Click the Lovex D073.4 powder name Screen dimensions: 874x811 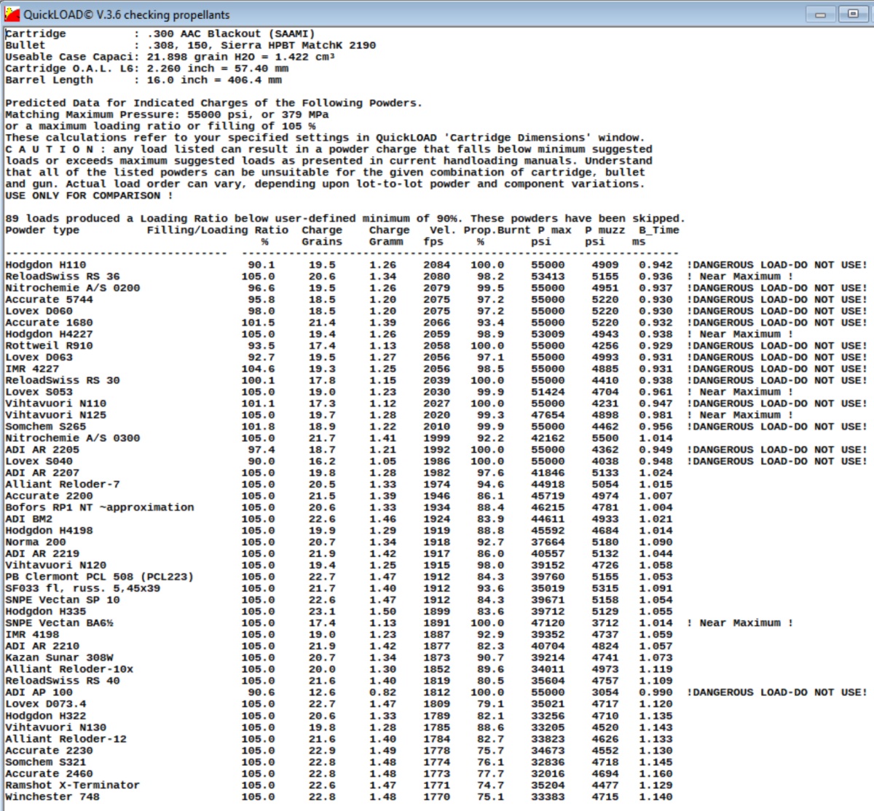coord(46,705)
